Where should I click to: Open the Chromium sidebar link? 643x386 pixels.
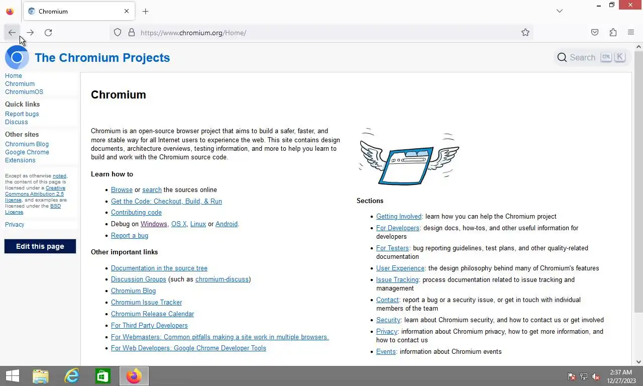pos(20,84)
